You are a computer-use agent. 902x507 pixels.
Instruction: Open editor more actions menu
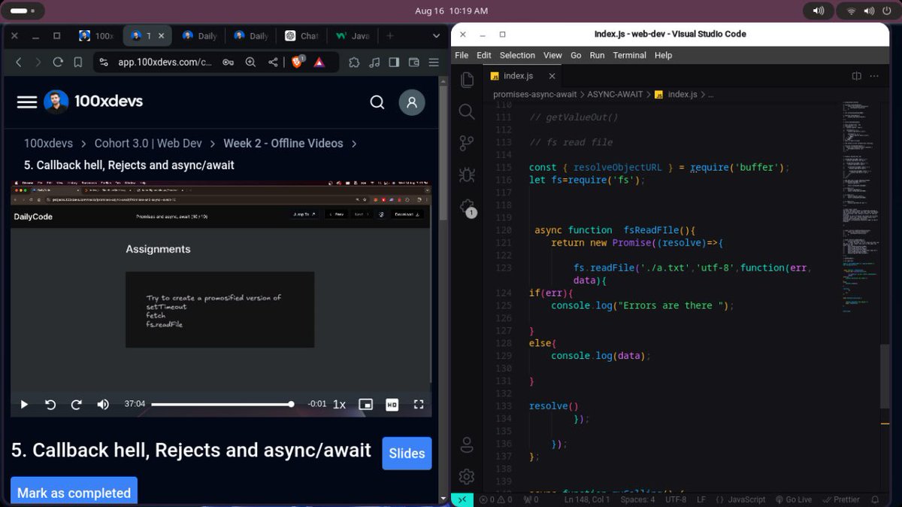pos(874,76)
